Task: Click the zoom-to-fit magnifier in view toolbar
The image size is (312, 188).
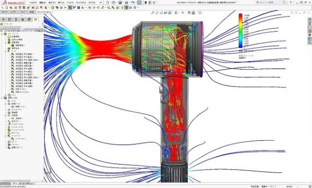Action: 152,12
